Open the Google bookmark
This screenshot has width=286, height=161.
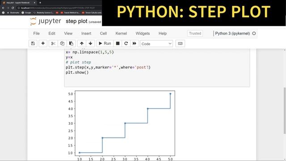click(x=26, y=13)
